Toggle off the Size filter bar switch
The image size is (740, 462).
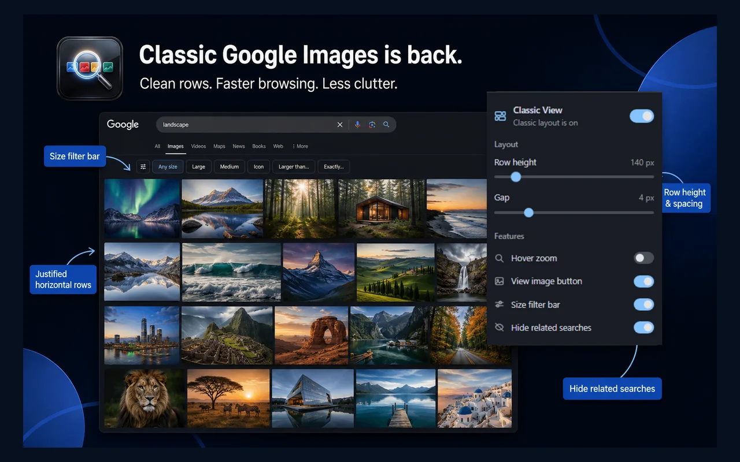(x=643, y=304)
